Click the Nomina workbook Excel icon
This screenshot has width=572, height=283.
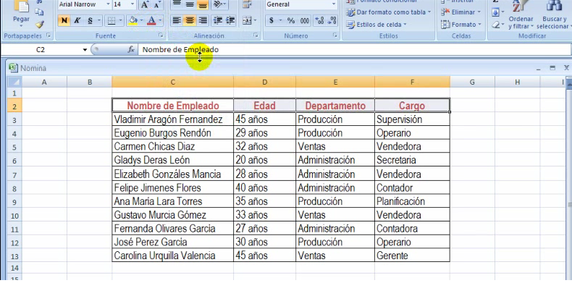coord(13,68)
